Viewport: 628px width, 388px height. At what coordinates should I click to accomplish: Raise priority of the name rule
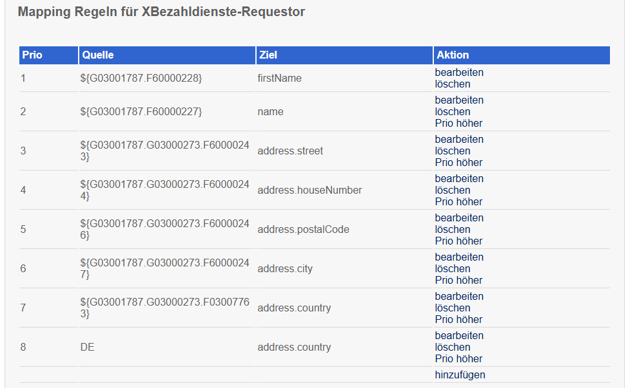(458, 123)
